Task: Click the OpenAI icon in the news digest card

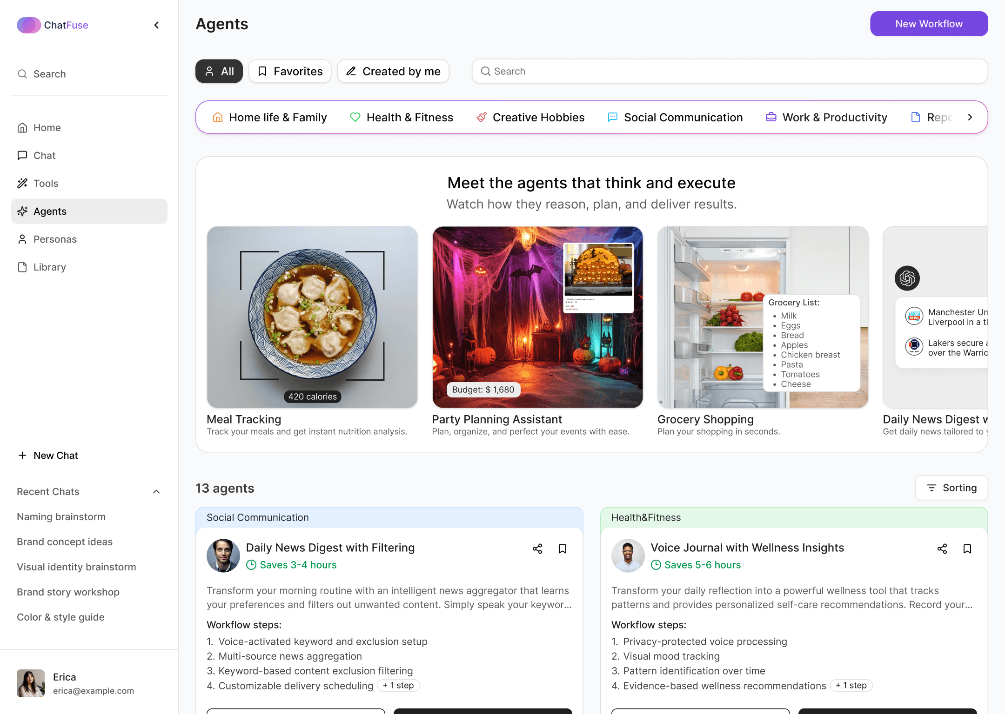Action: pyautogui.click(x=907, y=278)
